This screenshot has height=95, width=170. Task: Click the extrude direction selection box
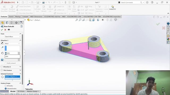[x=12, y=48]
